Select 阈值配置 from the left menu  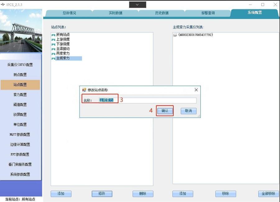pyautogui.click(x=20, y=105)
